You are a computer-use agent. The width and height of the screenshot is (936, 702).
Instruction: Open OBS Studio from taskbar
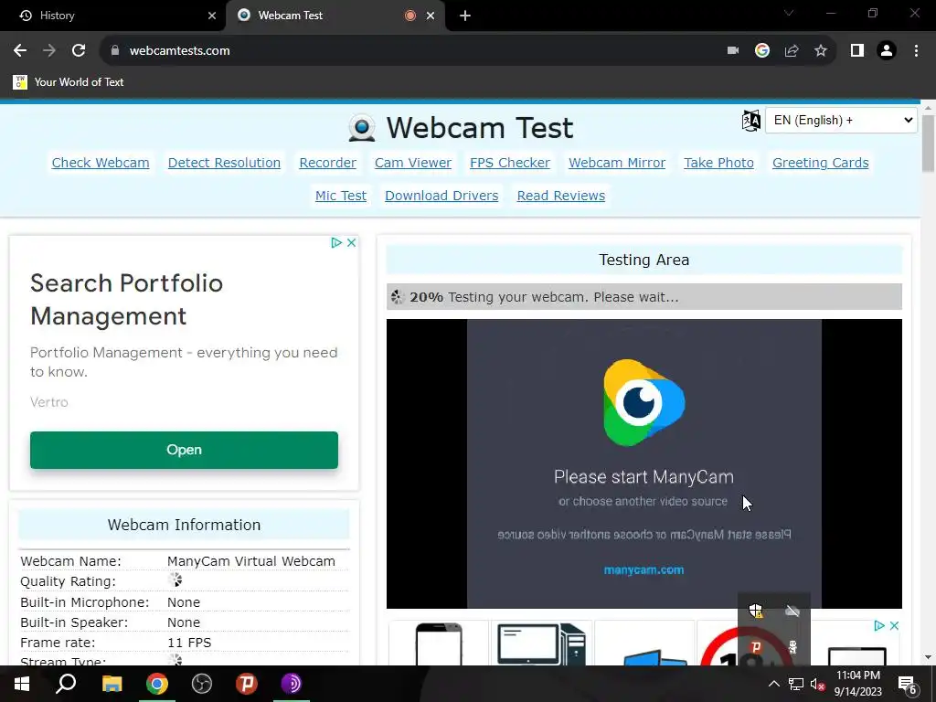tap(202, 684)
